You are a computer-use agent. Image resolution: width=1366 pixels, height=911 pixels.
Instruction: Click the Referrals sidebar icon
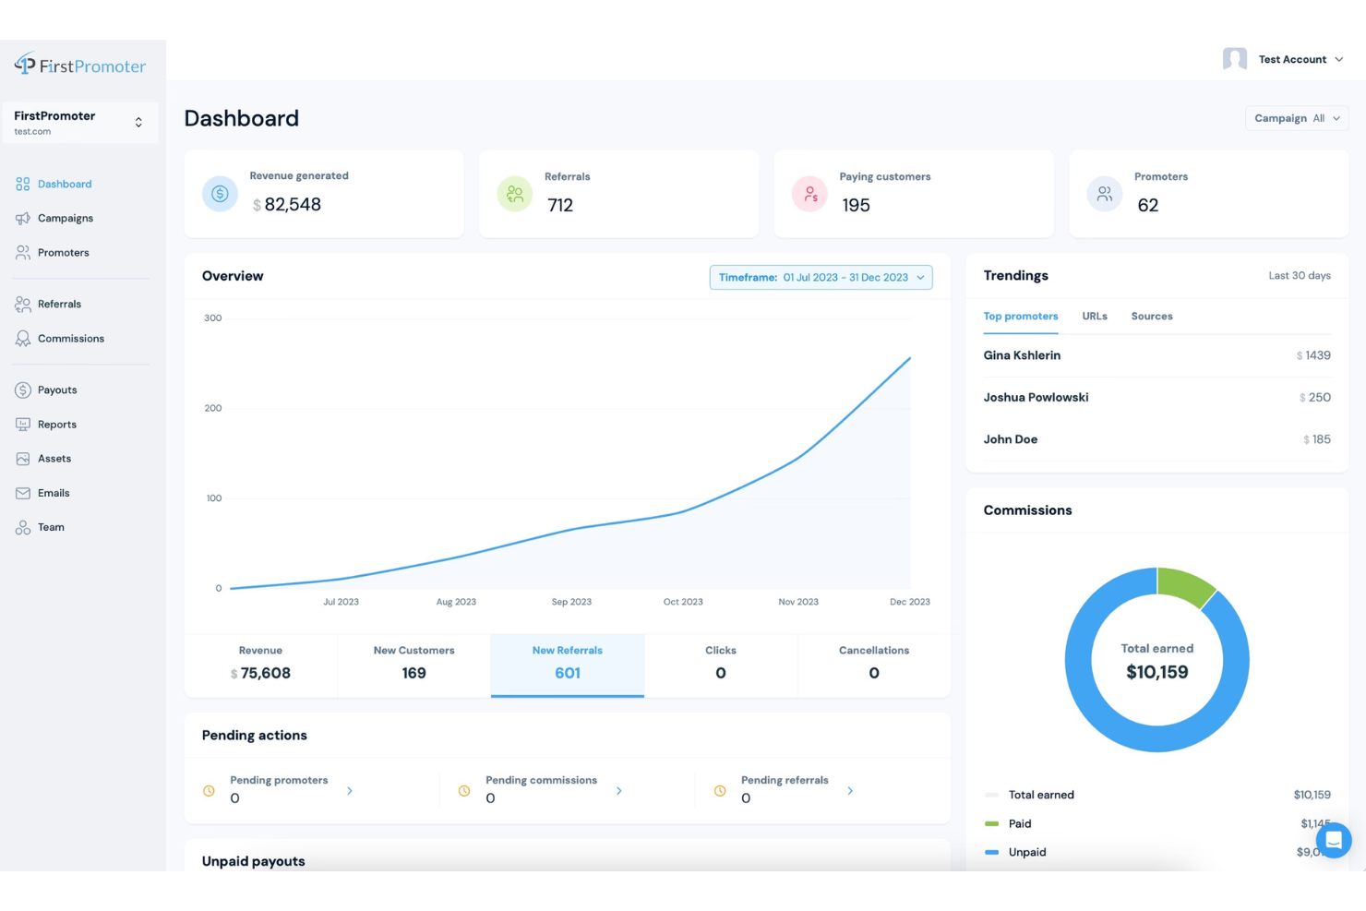coord(22,304)
